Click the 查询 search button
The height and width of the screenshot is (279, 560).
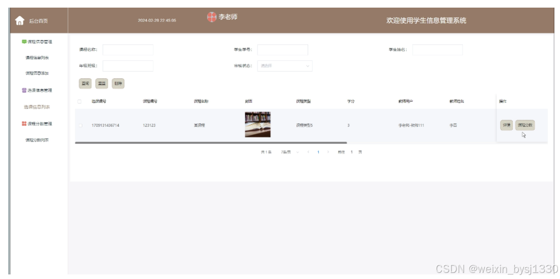(85, 84)
